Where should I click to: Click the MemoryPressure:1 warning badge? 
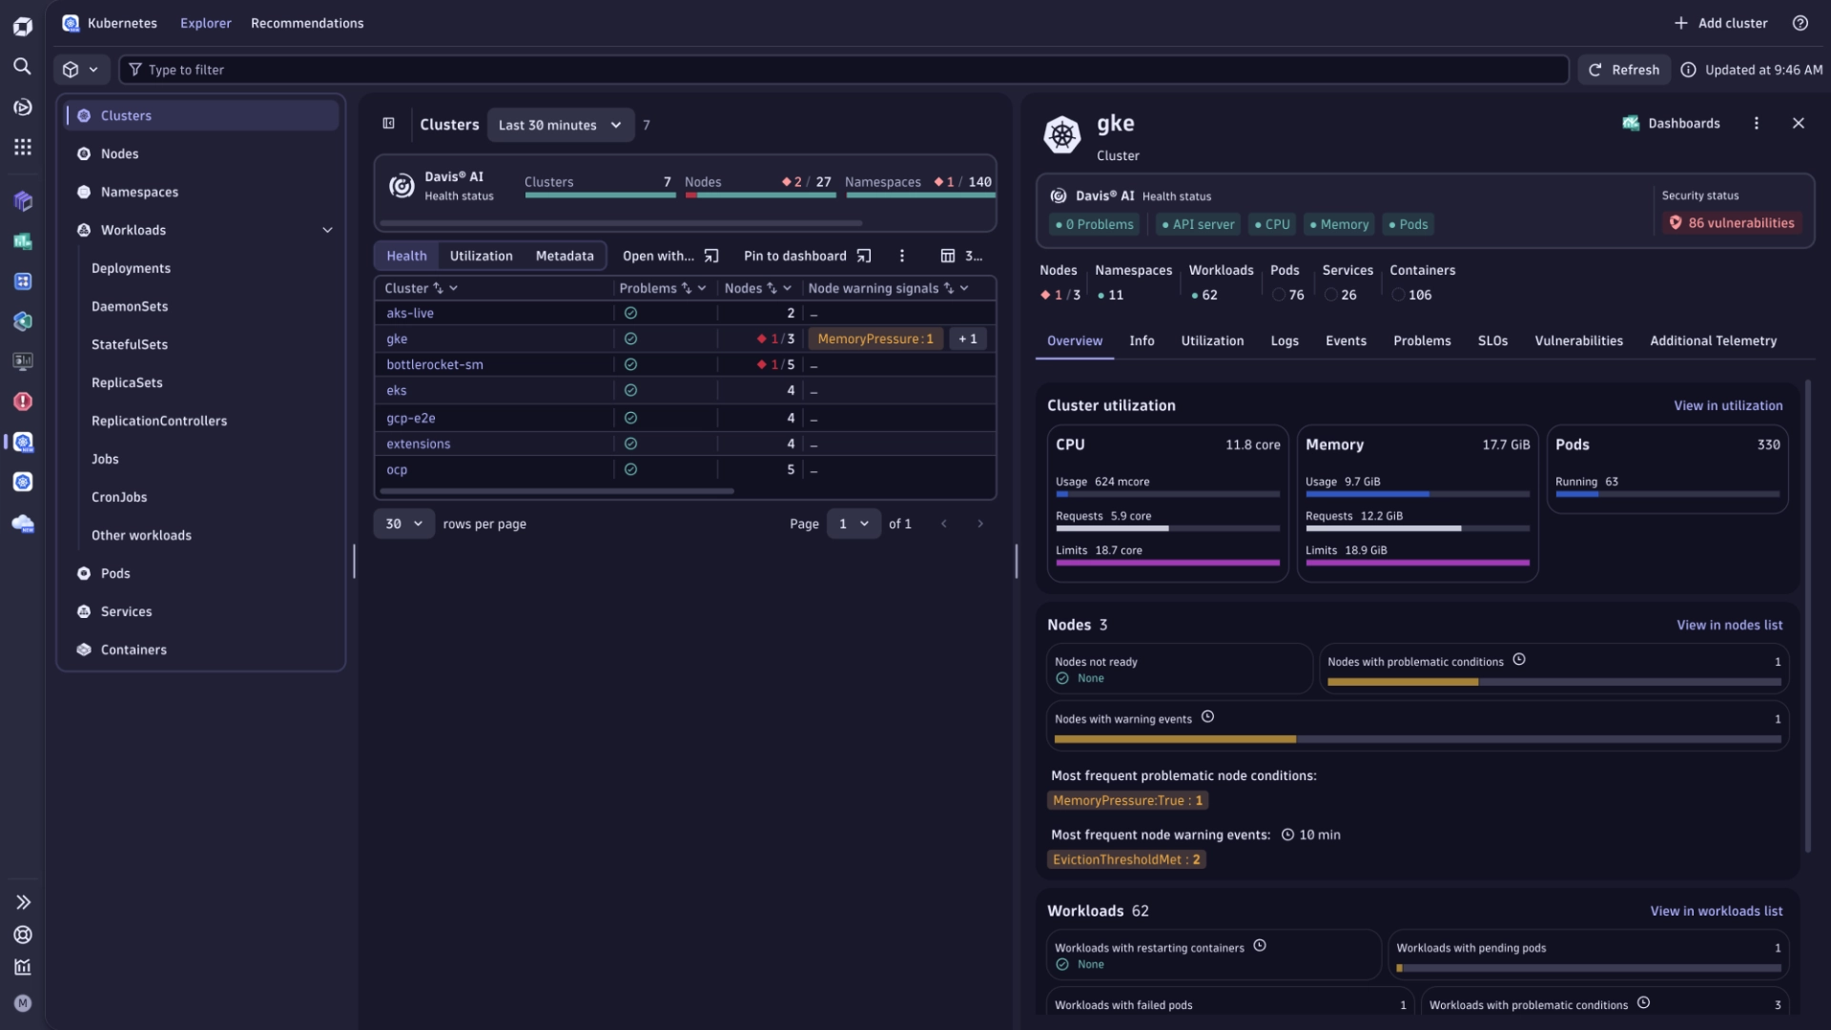coord(875,339)
